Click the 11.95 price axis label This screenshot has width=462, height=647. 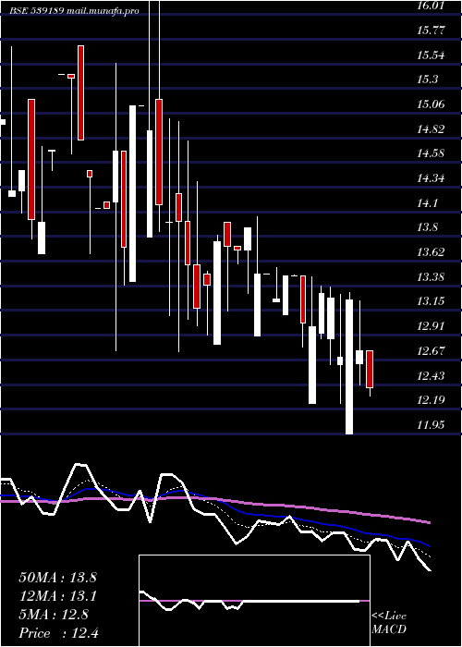431,424
